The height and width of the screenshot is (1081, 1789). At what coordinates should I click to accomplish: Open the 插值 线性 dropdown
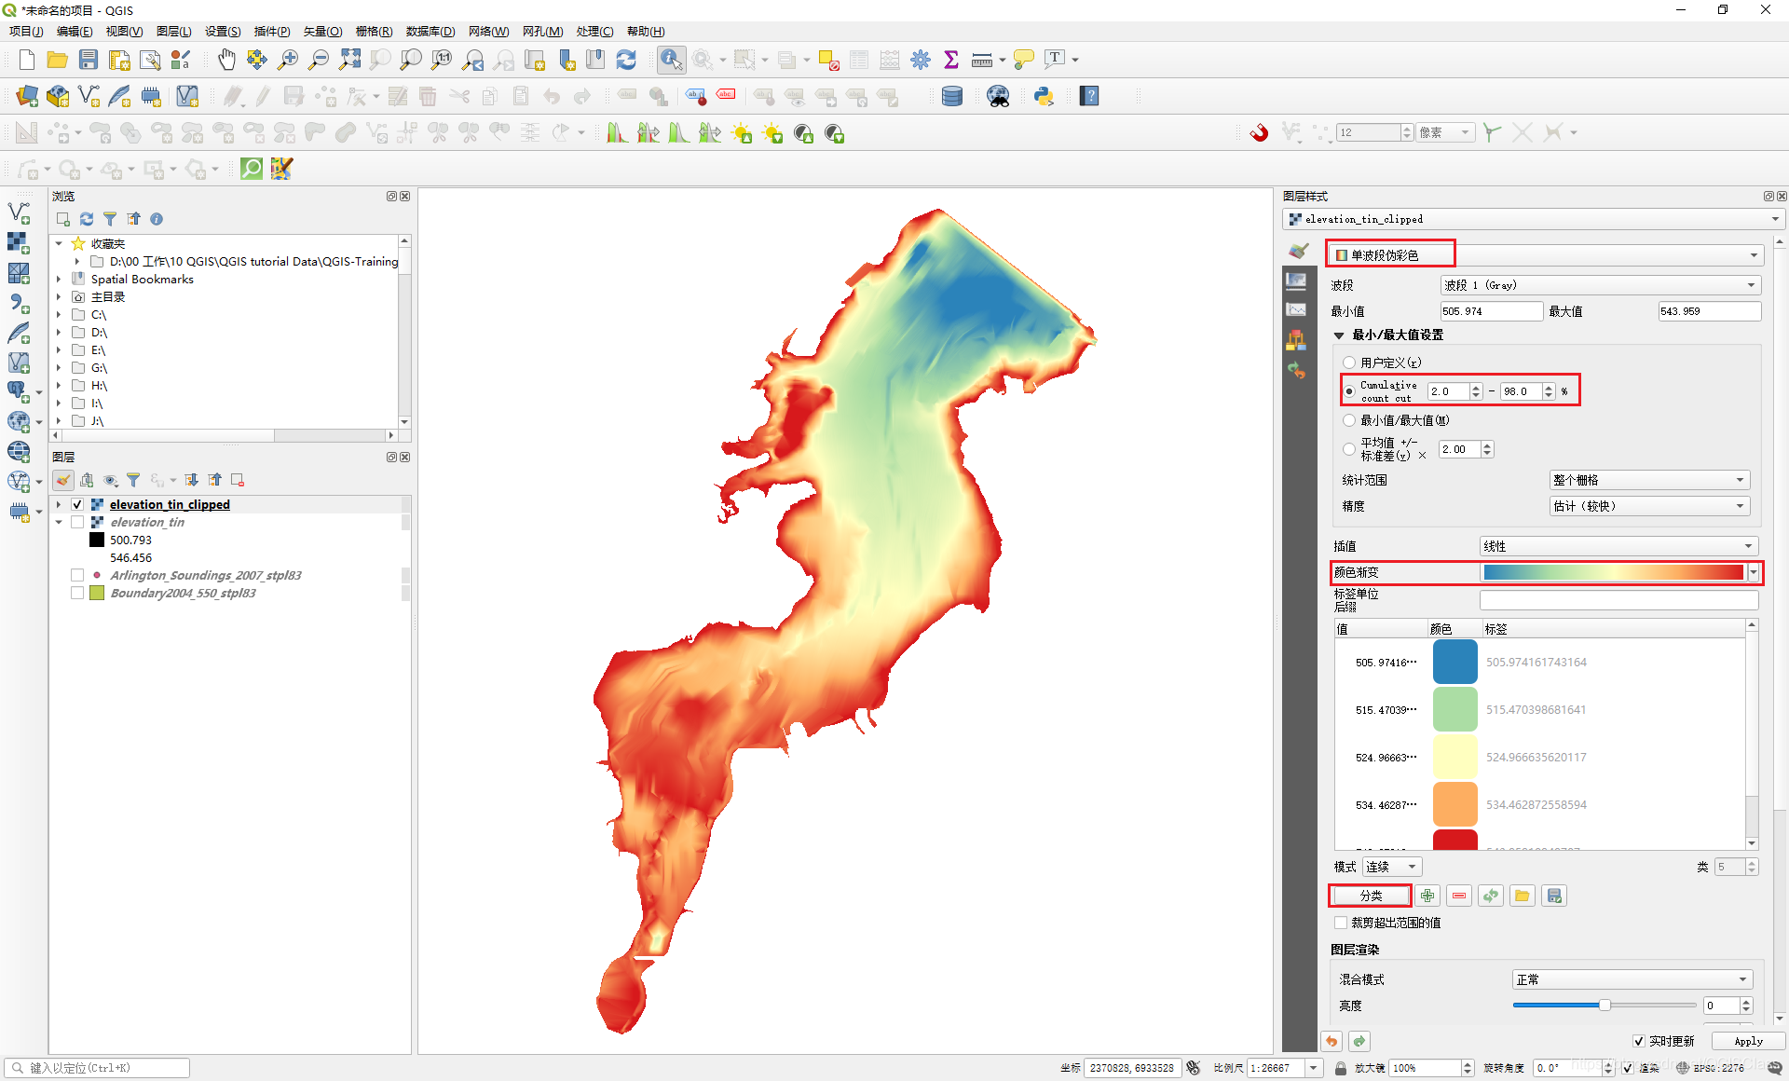(1618, 546)
